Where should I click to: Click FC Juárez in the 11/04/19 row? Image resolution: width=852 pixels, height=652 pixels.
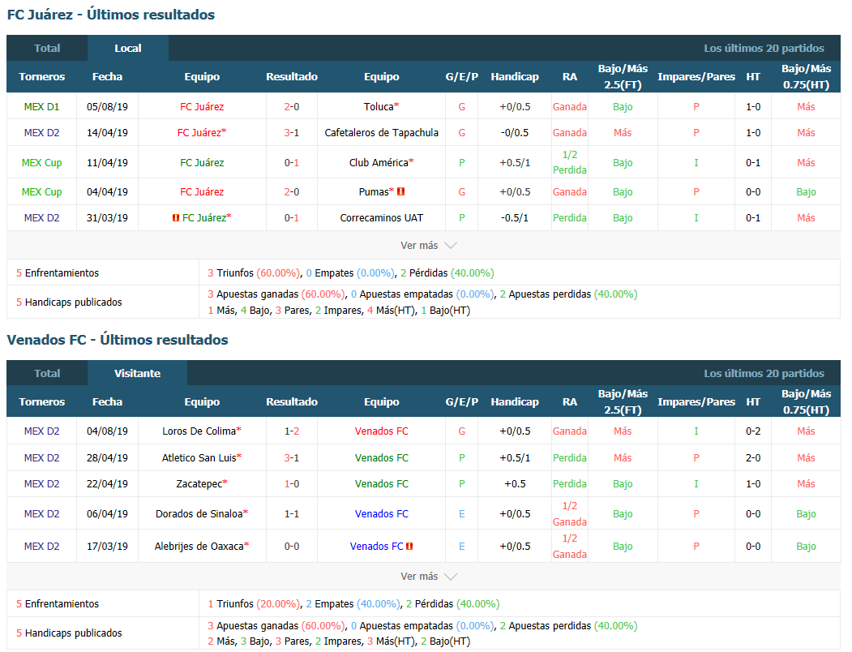coord(202,162)
